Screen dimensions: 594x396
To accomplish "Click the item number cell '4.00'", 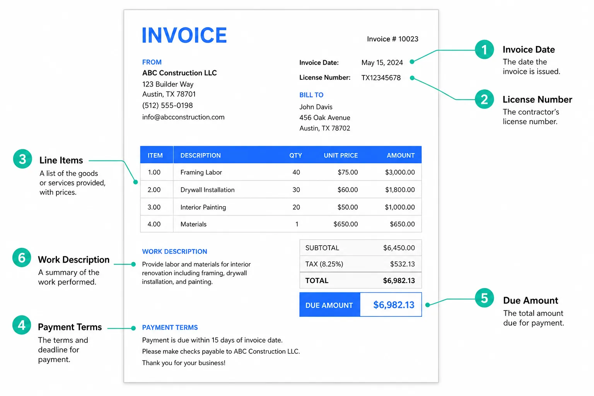I will pos(154,224).
